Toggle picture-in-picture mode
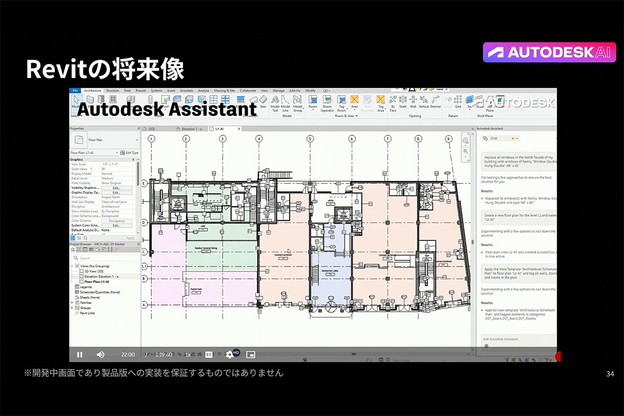Image resolution: width=624 pixels, height=416 pixels. 251,354
